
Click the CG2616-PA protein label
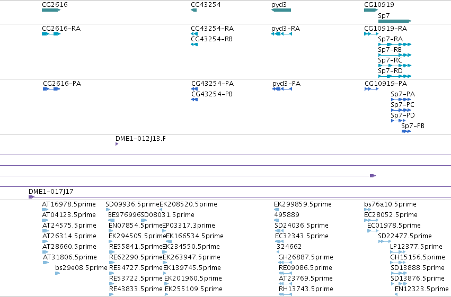tap(62, 84)
